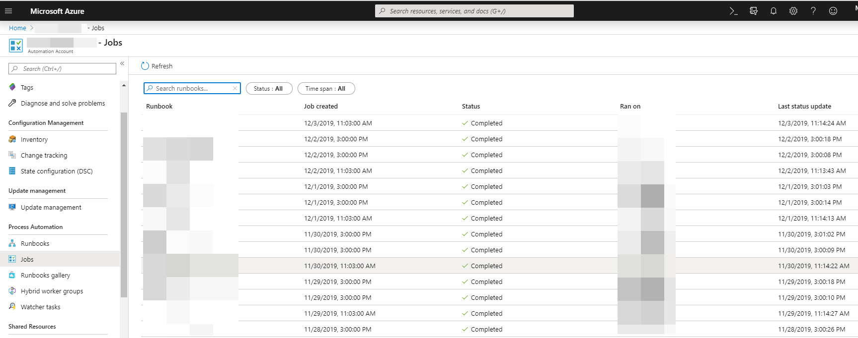This screenshot has height=338, width=858.
Task: Select job created 11/28/2019, 3:00:00 PM
Action: pos(338,329)
